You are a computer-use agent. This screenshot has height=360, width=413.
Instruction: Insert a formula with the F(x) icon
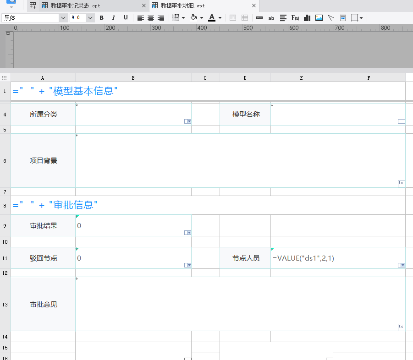[295, 18]
